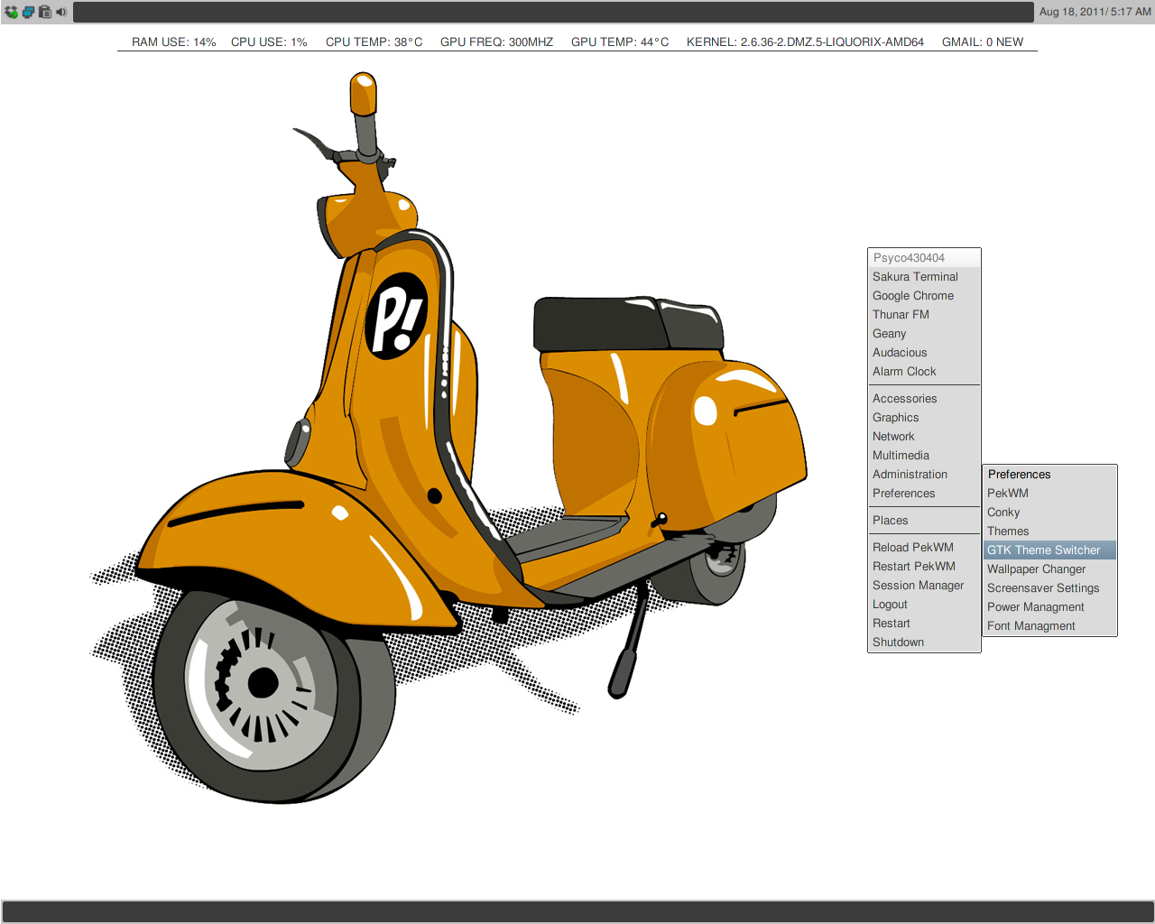Screen dimensions: 1155x924
Task: Open Font Managment
Action: coord(1049,626)
